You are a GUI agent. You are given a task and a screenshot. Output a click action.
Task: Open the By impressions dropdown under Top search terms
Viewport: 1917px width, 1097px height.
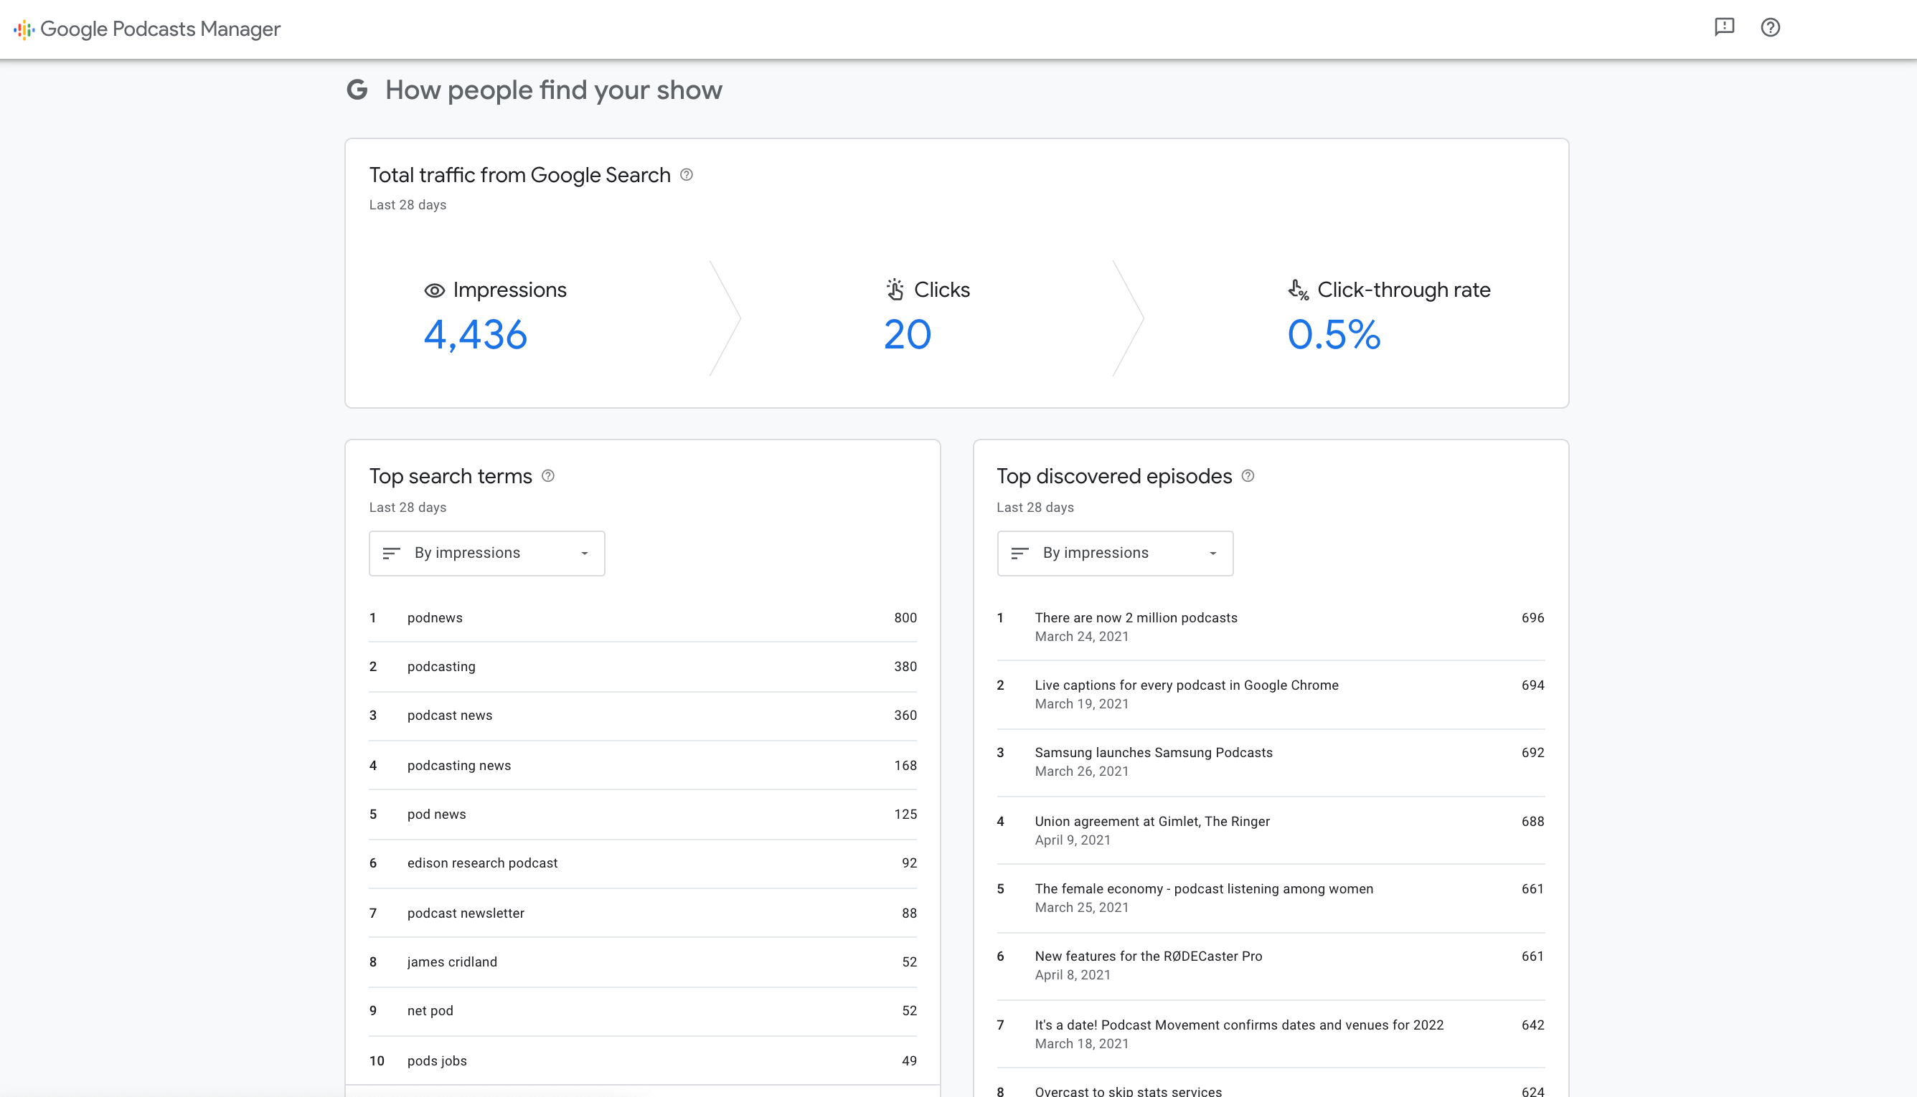point(486,553)
